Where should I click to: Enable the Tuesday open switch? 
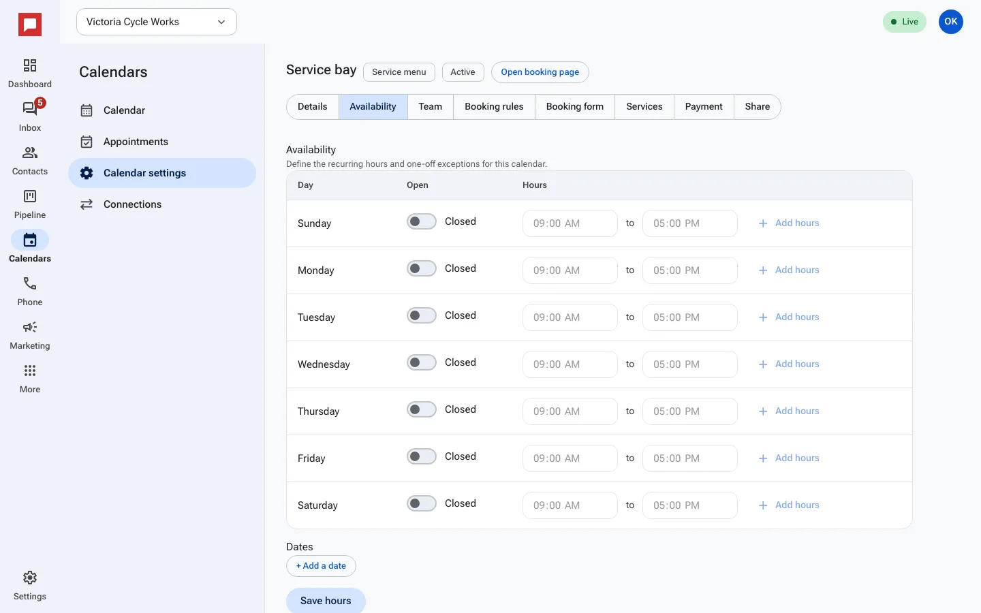coord(422,315)
